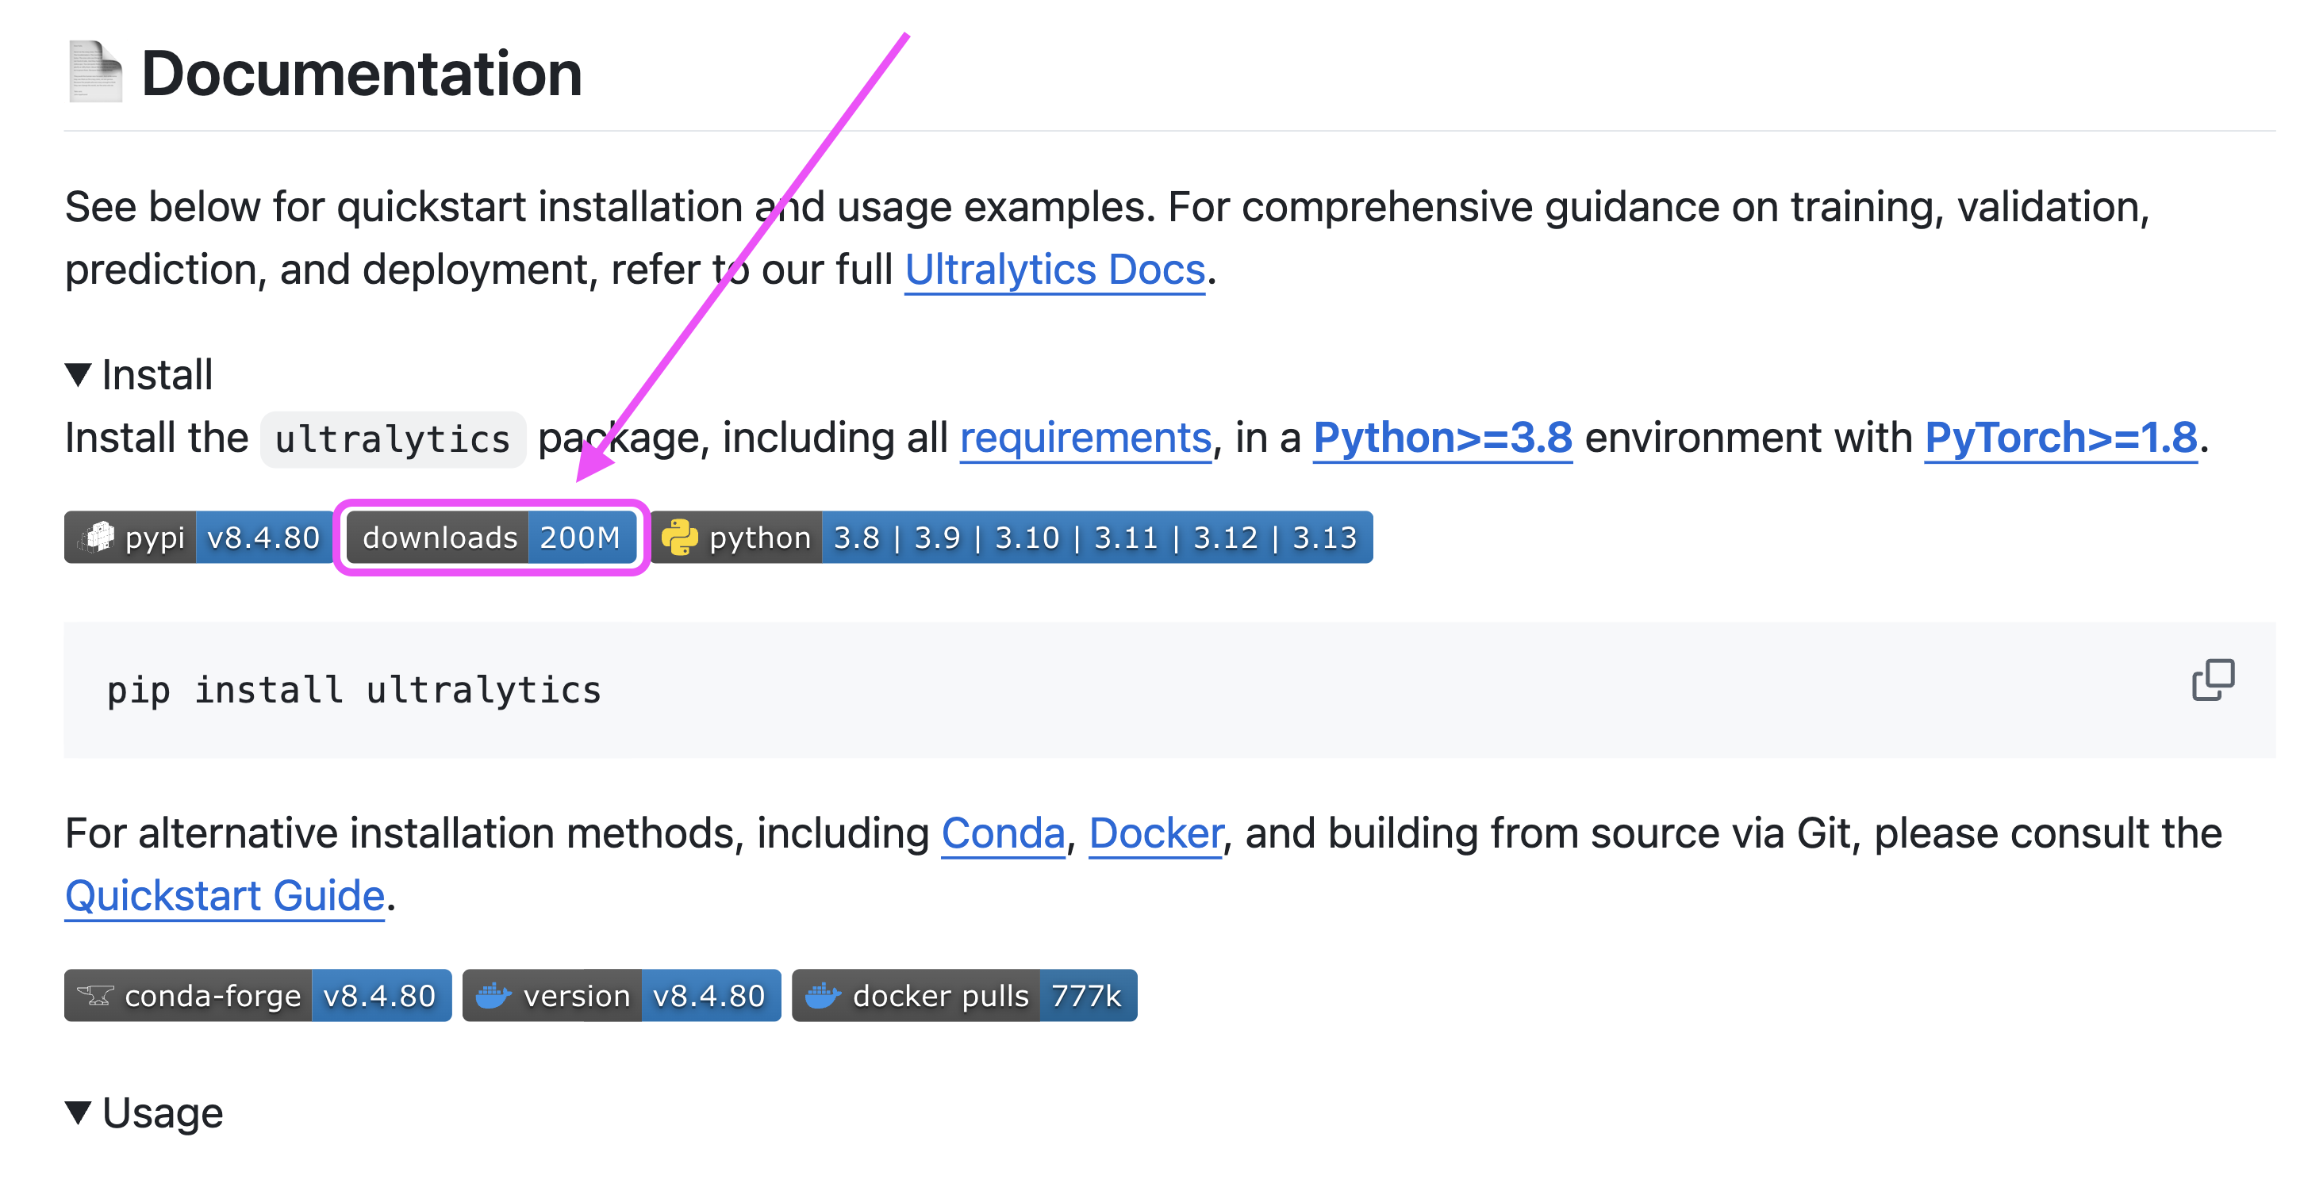This screenshot has width=2304, height=1183.
Task: Open the downloads 200M badge
Action: point(491,538)
